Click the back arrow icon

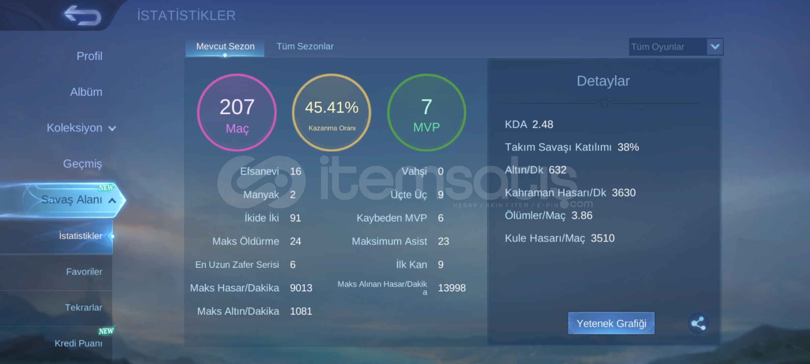[82, 16]
